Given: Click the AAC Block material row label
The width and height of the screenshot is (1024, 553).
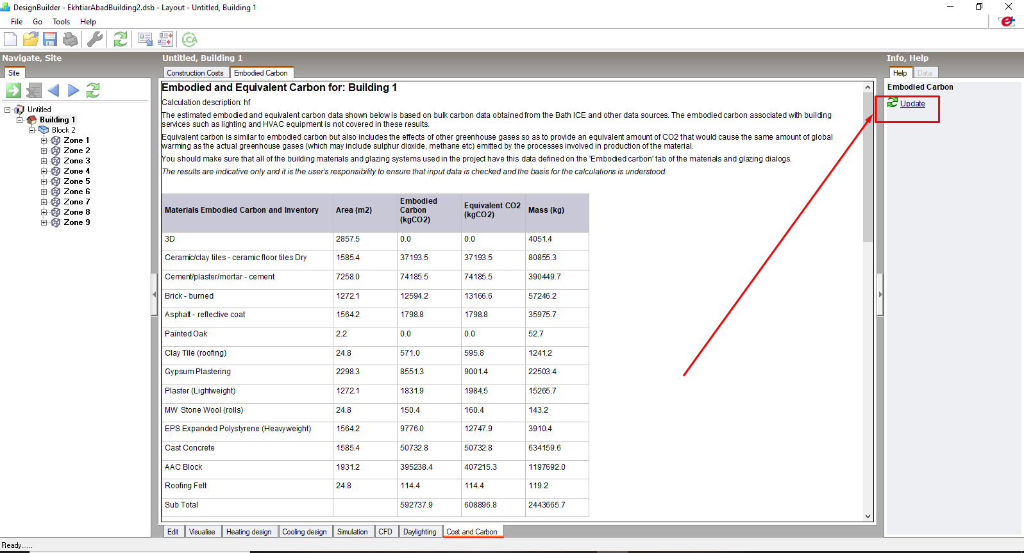Looking at the screenshot, I should coord(183,467).
